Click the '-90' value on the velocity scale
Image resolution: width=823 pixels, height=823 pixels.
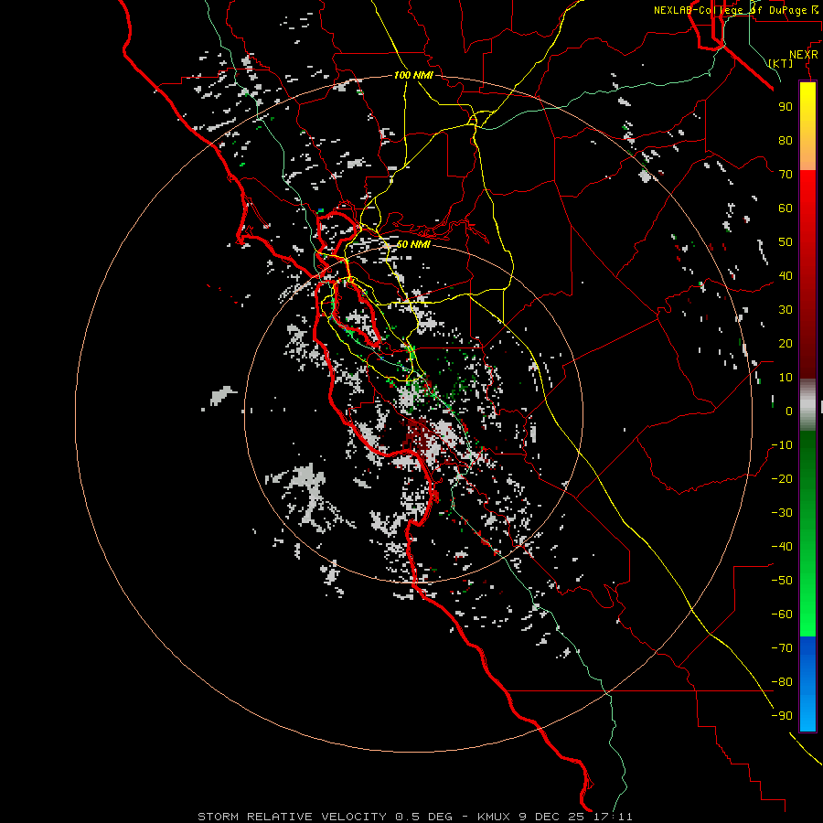point(782,715)
